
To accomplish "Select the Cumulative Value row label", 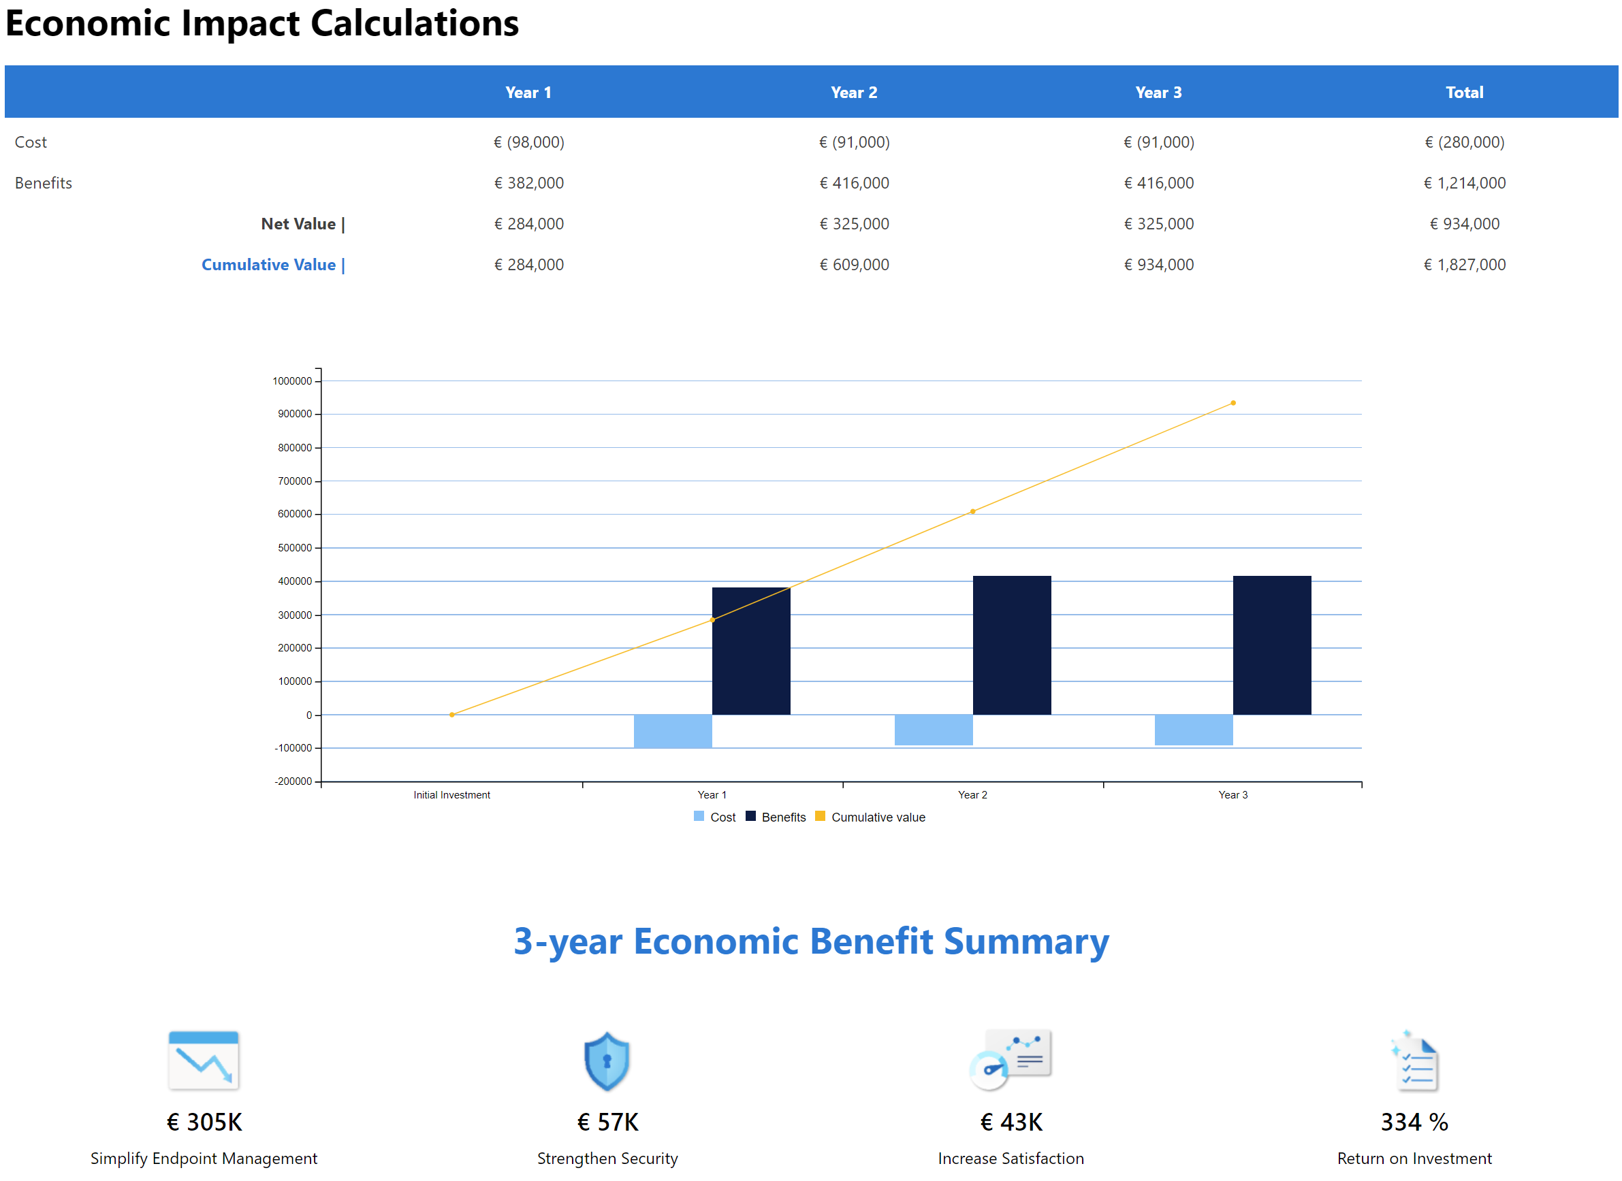I will [273, 265].
